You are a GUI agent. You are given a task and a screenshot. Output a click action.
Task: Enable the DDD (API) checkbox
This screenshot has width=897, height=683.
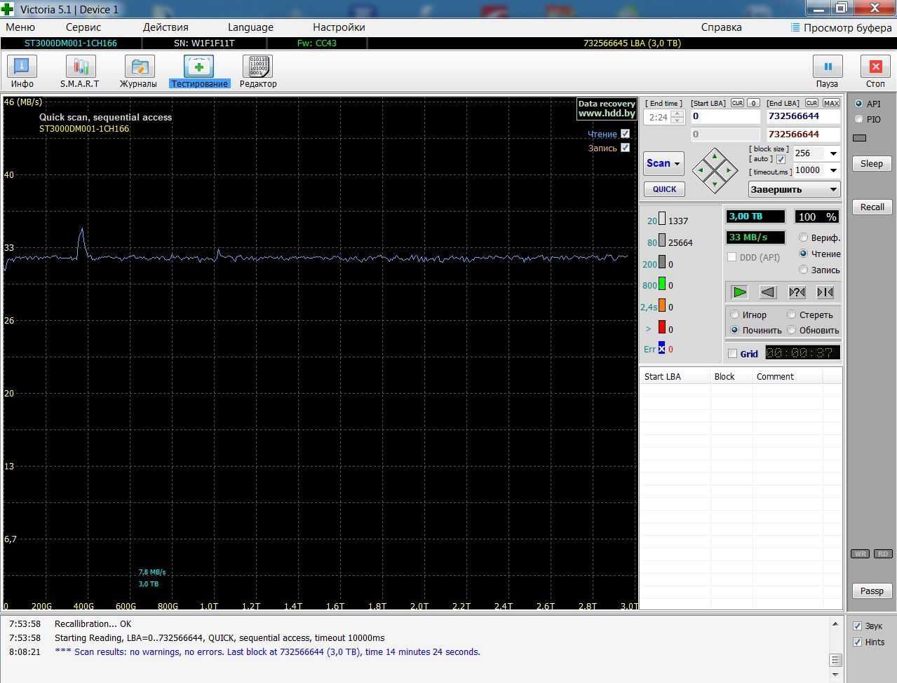(x=732, y=257)
